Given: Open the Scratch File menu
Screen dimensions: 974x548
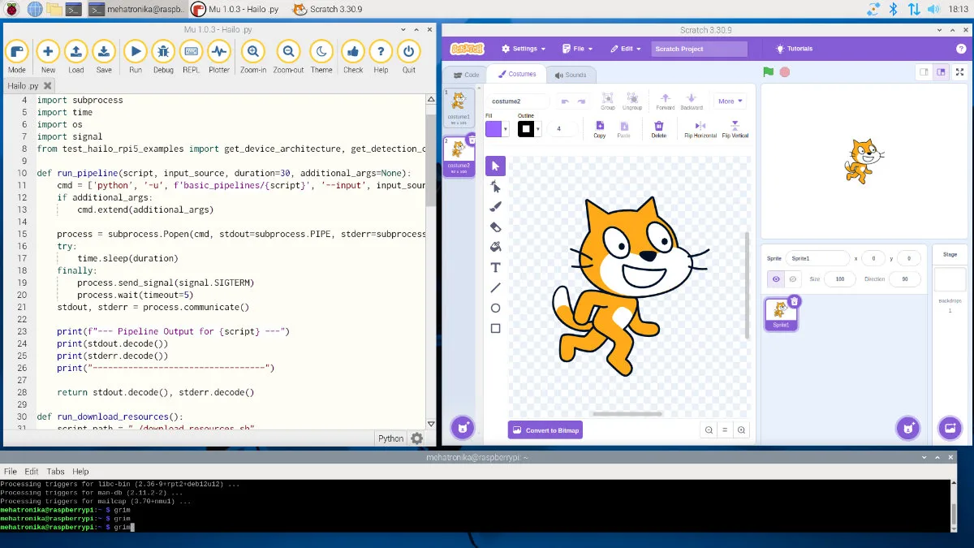Looking at the screenshot, I should click(x=579, y=49).
